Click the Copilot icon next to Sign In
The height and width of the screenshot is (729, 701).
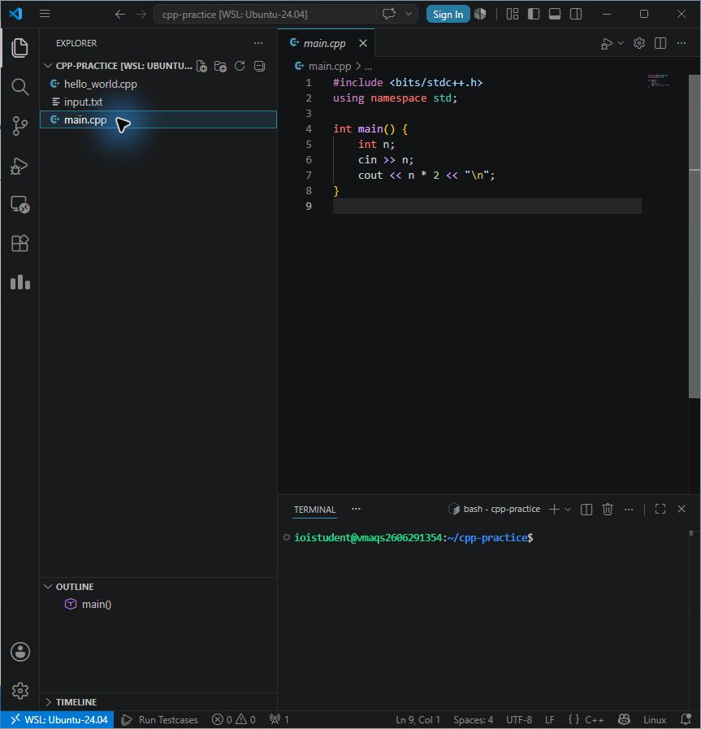coord(480,15)
